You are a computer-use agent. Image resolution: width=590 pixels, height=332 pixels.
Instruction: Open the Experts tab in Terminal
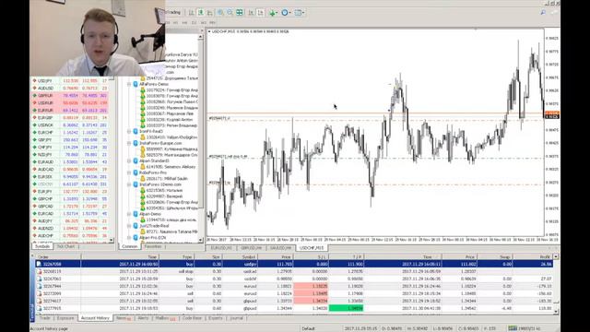[215, 318]
